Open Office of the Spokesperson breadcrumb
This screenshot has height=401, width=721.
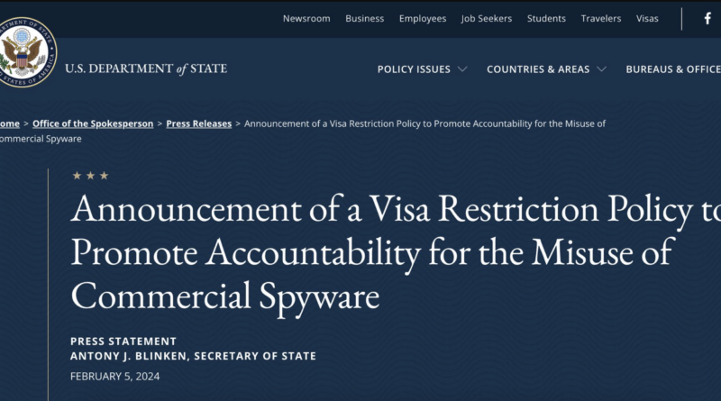coord(93,123)
